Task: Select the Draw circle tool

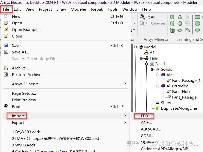Action: pyautogui.click(x=197, y=24)
